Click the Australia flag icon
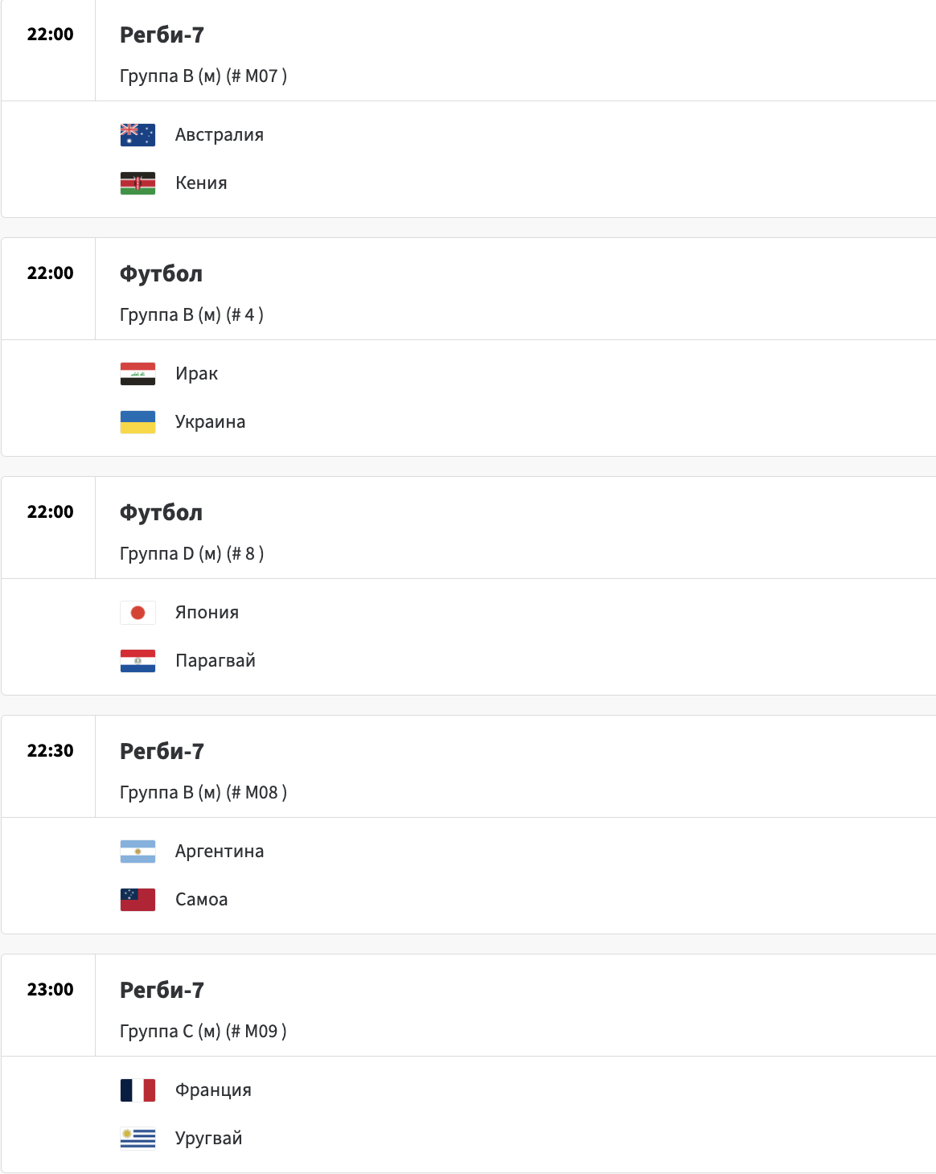The height and width of the screenshot is (1174, 936). point(138,135)
